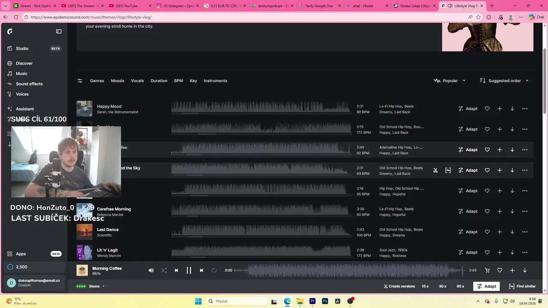Open the Vocals filter
Screen dimensions: 548x308
tap(137, 80)
